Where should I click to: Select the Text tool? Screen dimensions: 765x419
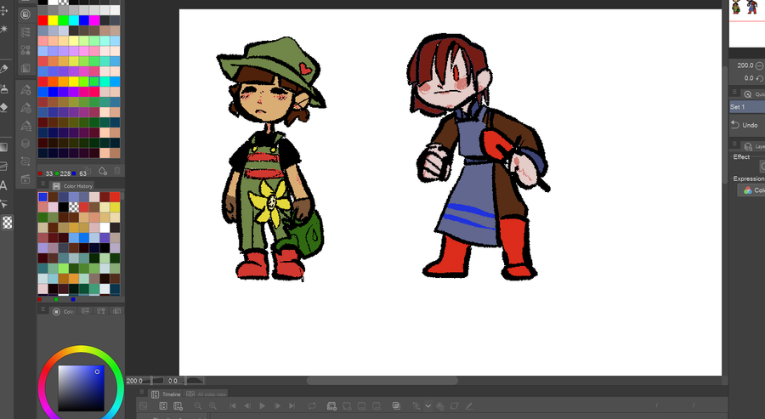click(3, 185)
